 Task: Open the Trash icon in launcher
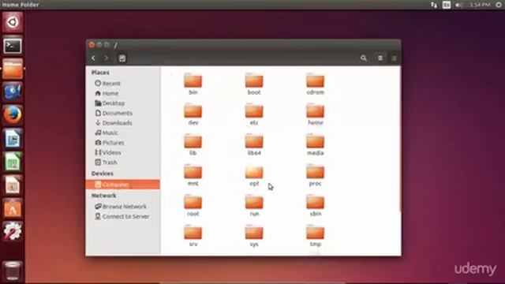coord(13,271)
